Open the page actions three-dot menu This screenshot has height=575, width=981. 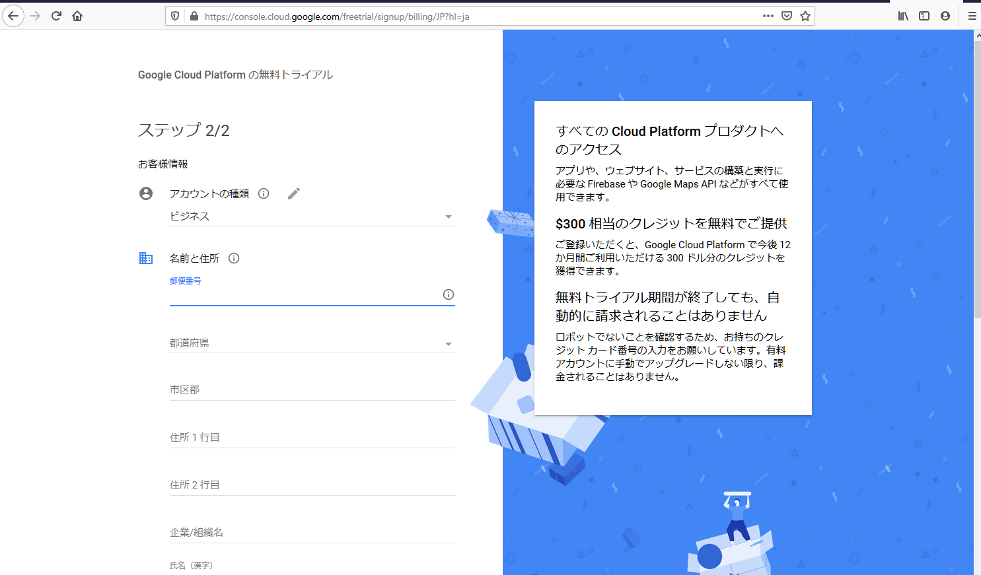click(768, 16)
